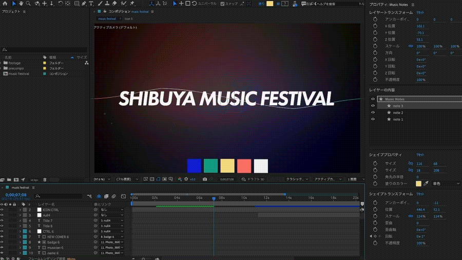462x260 pixels.
Task: Select the Pen tool
Action: point(84,4)
